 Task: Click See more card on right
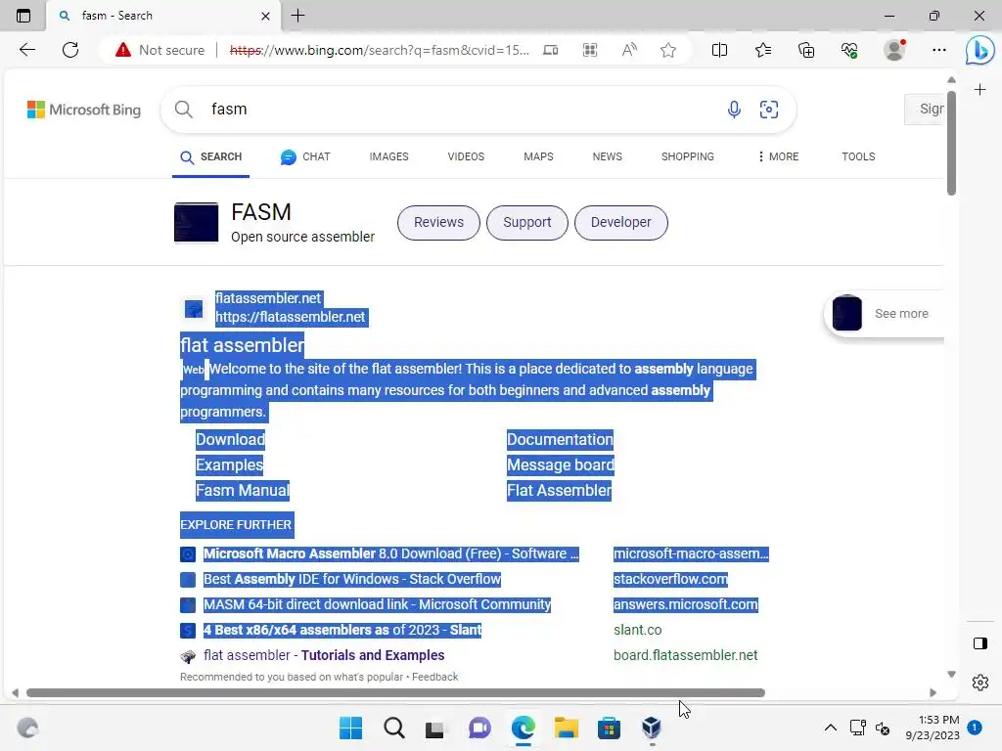(887, 314)
